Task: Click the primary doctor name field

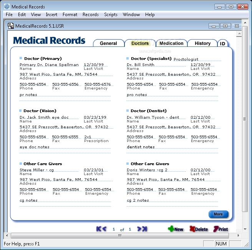Action: 49,65
